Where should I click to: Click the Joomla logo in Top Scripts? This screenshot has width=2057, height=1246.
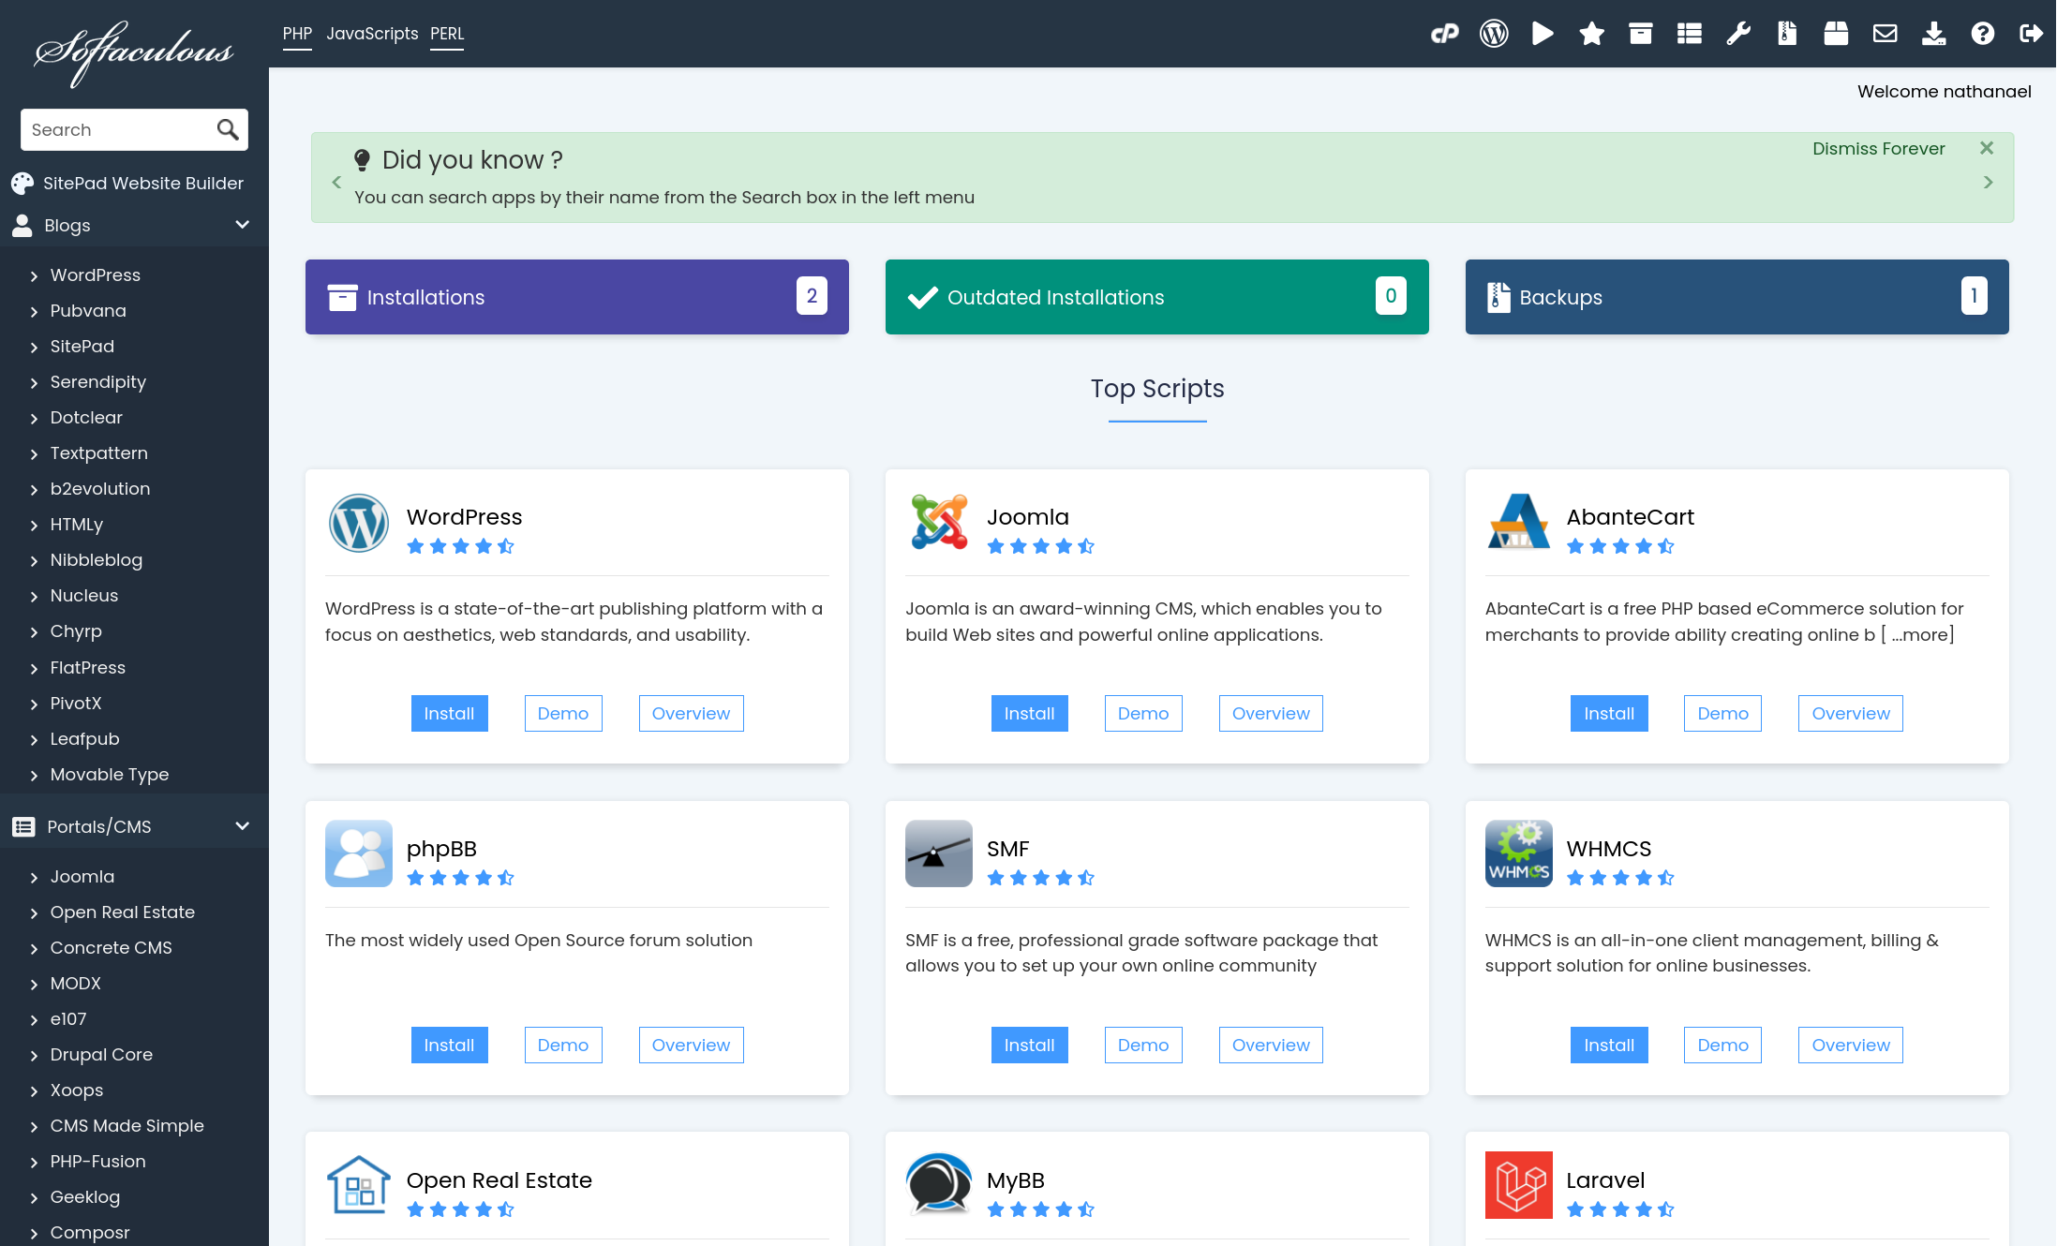click(939, 523)
